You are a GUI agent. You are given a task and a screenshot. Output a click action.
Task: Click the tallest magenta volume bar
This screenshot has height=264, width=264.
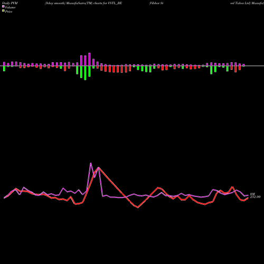(x=89, y=59)
